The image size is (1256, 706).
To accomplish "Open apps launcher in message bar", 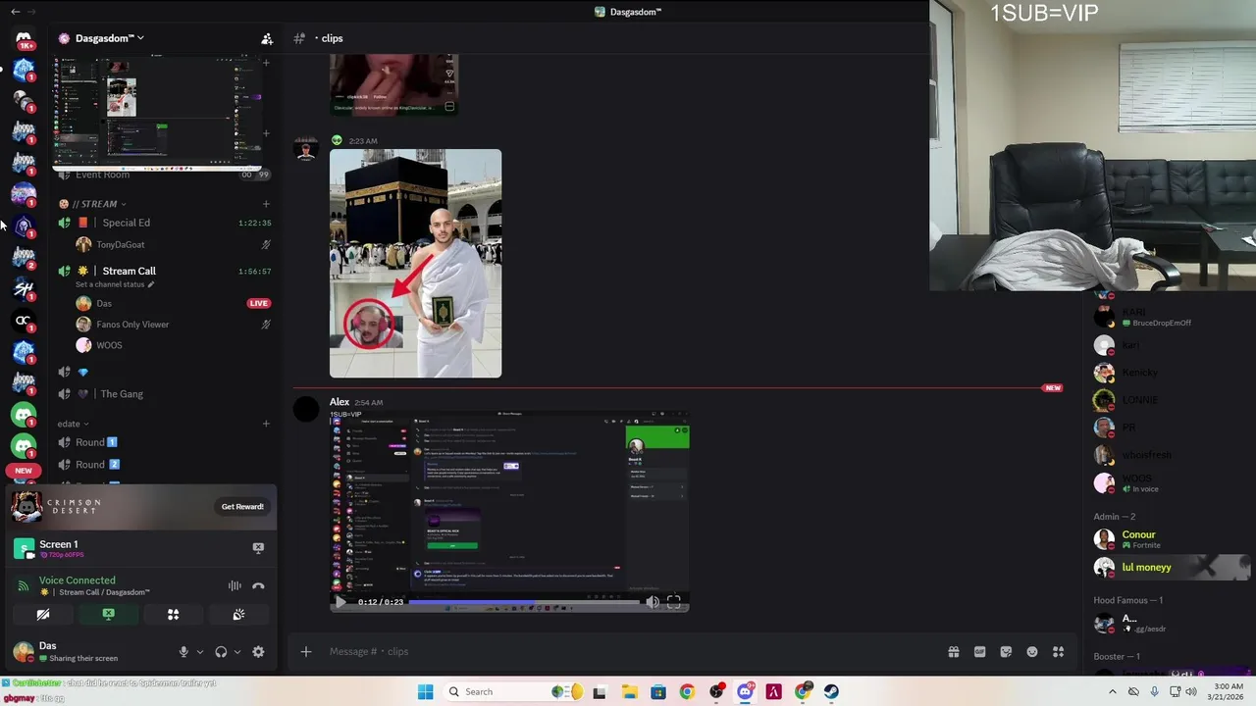I will 1059,652.
